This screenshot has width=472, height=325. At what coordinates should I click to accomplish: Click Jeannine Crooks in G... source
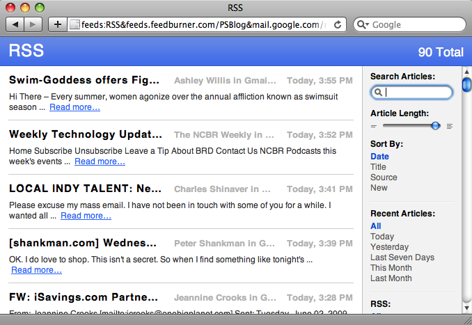click(x=225, y=298)
